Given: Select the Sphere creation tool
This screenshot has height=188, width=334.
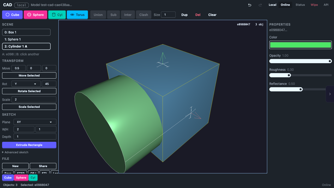Looking at the screenshot, I should pos(35,15).
